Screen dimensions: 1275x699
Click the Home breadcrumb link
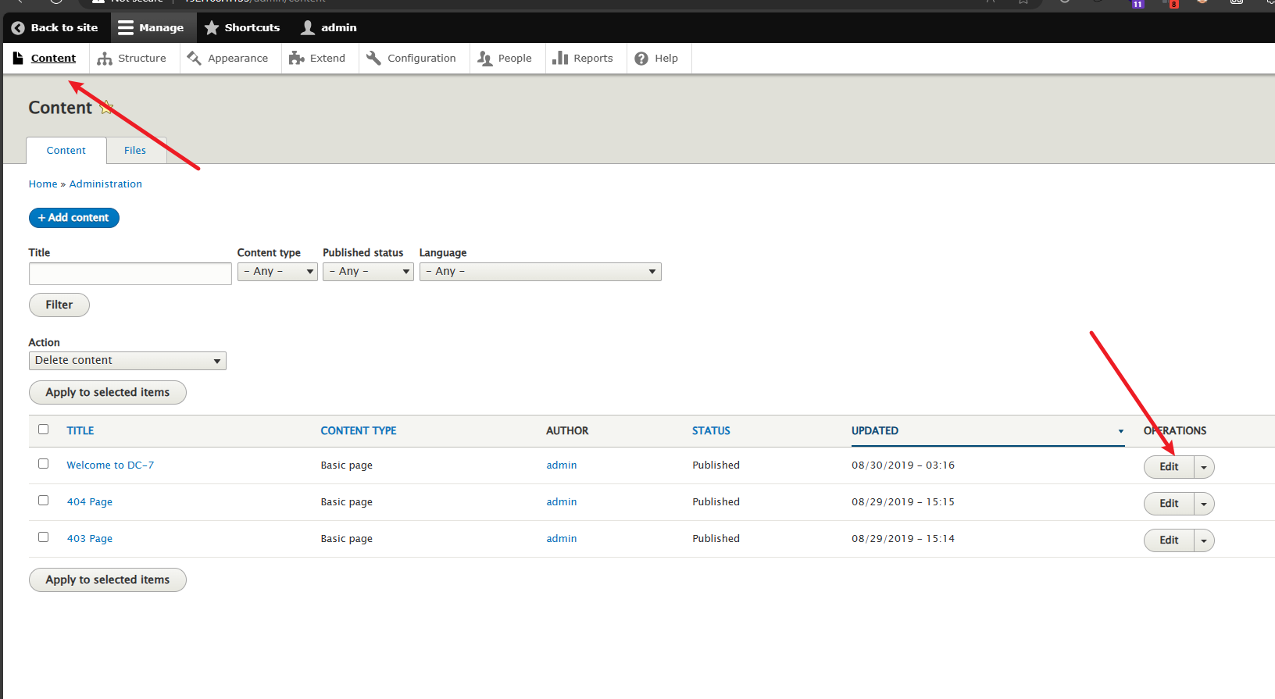tap(43, 184)
